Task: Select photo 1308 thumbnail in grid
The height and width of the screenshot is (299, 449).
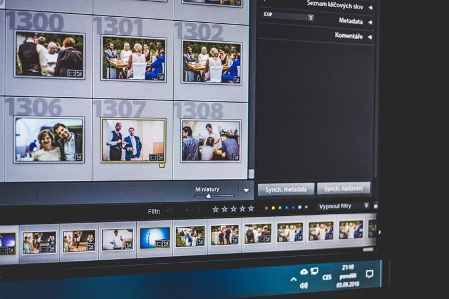Action: coord(210,141)
